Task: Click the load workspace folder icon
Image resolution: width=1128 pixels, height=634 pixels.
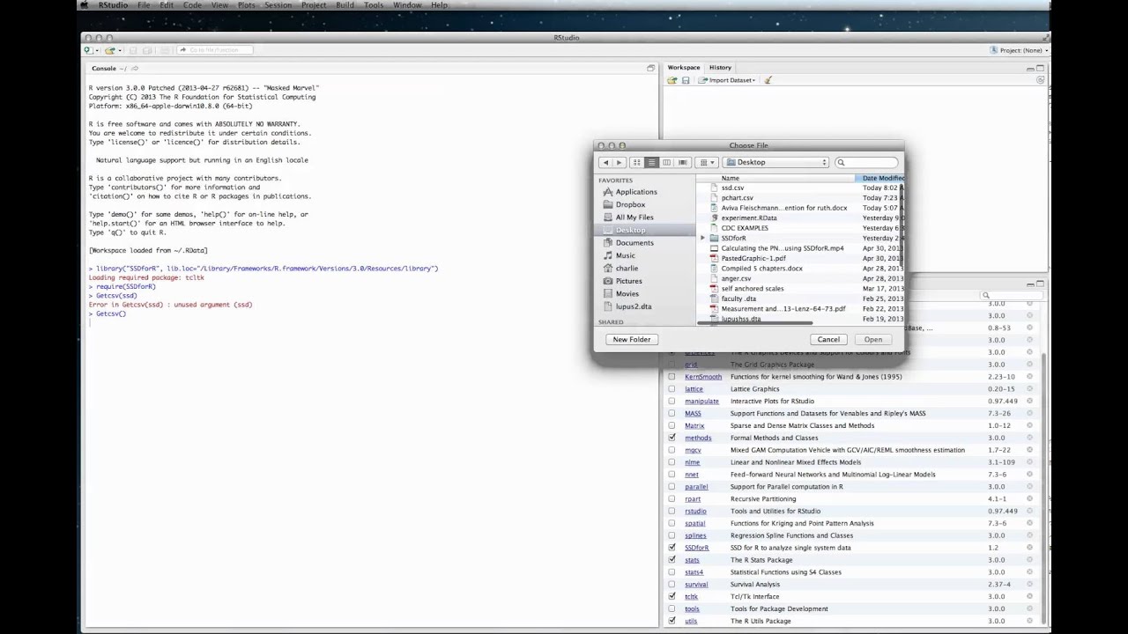Action: [672, 80]
